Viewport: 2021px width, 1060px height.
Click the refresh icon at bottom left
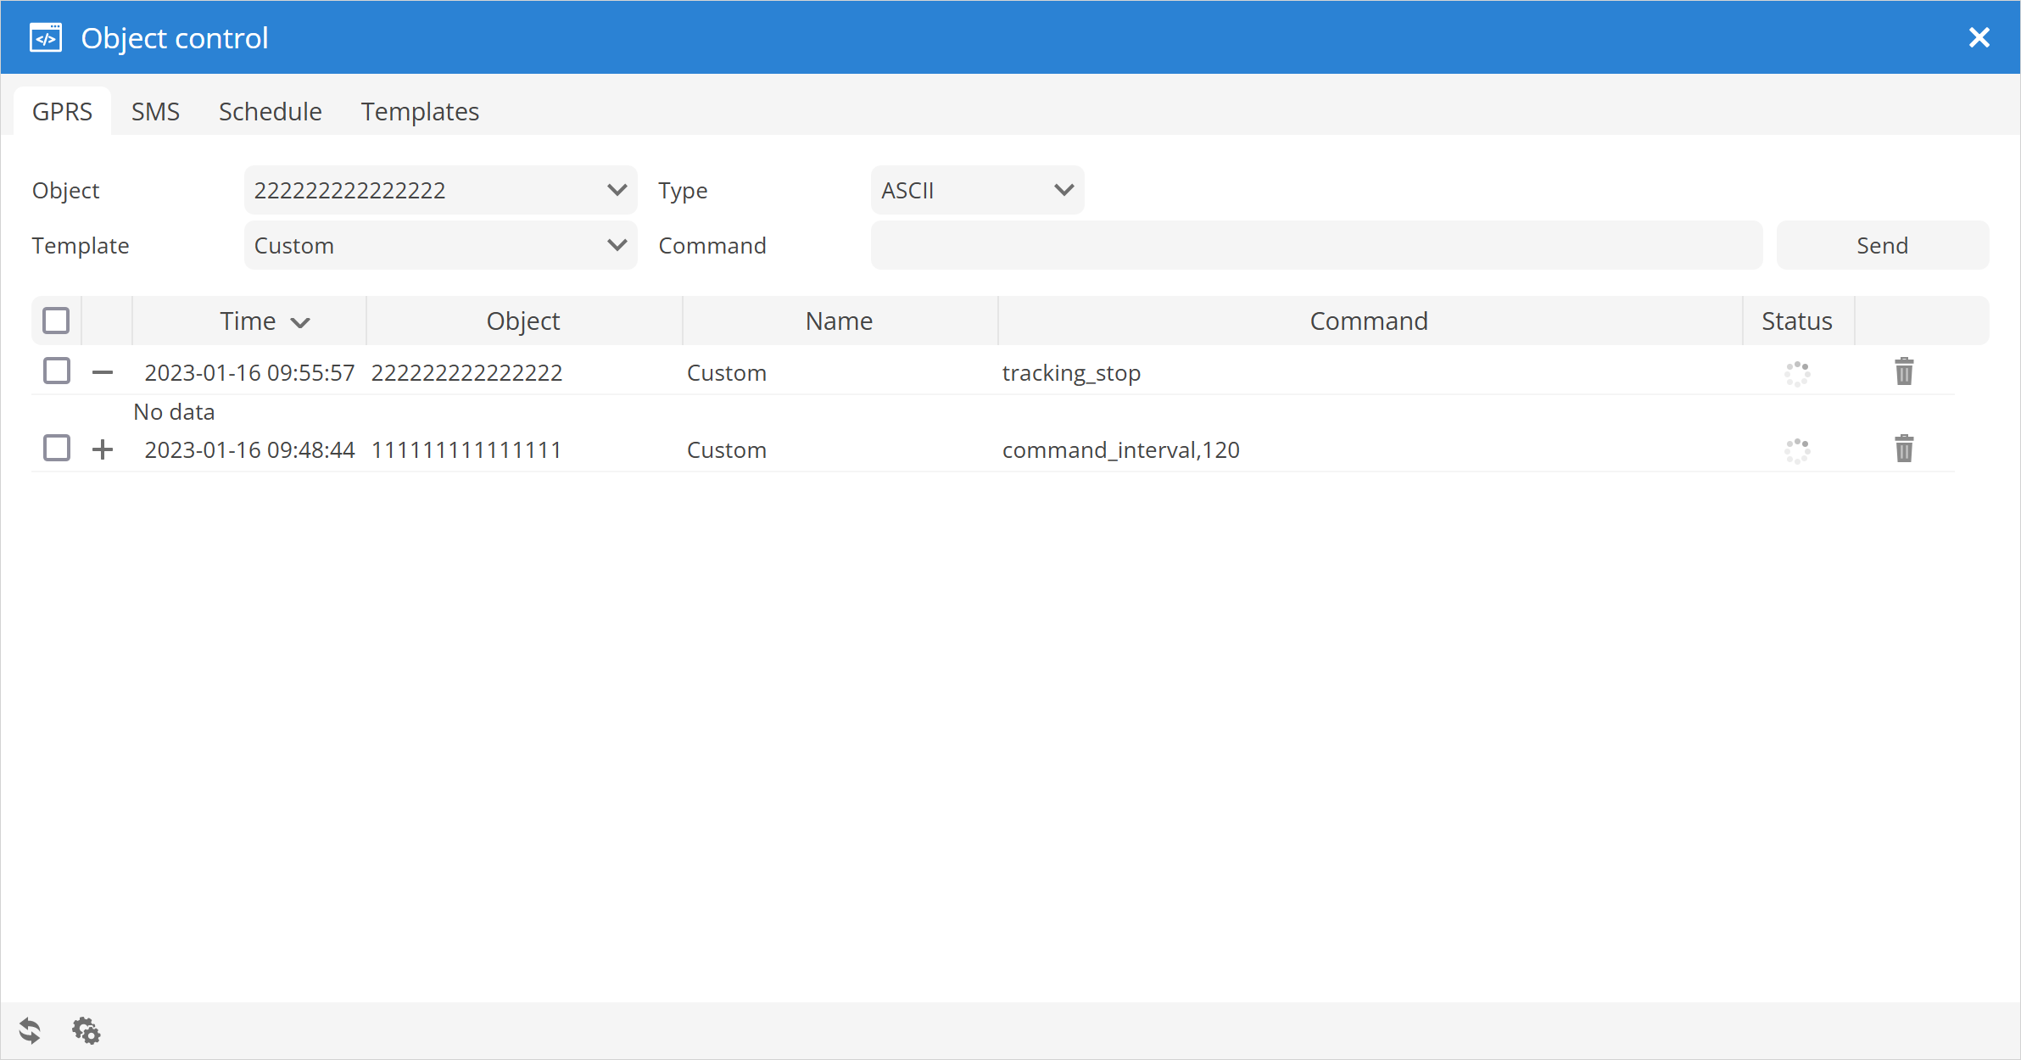click(30, 1030)
